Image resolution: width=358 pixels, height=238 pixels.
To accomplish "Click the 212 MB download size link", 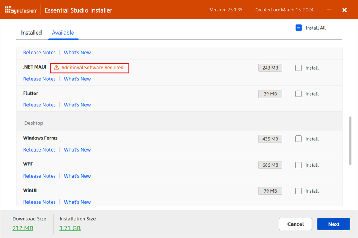I will point(23,228).
